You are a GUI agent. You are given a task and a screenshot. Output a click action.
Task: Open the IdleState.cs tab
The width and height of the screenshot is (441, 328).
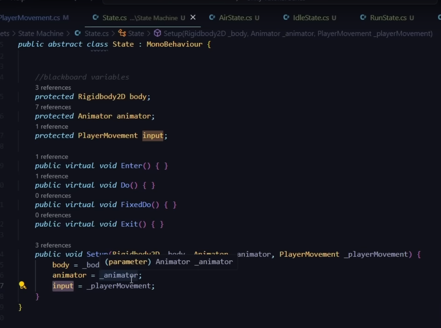coord(311,18)
